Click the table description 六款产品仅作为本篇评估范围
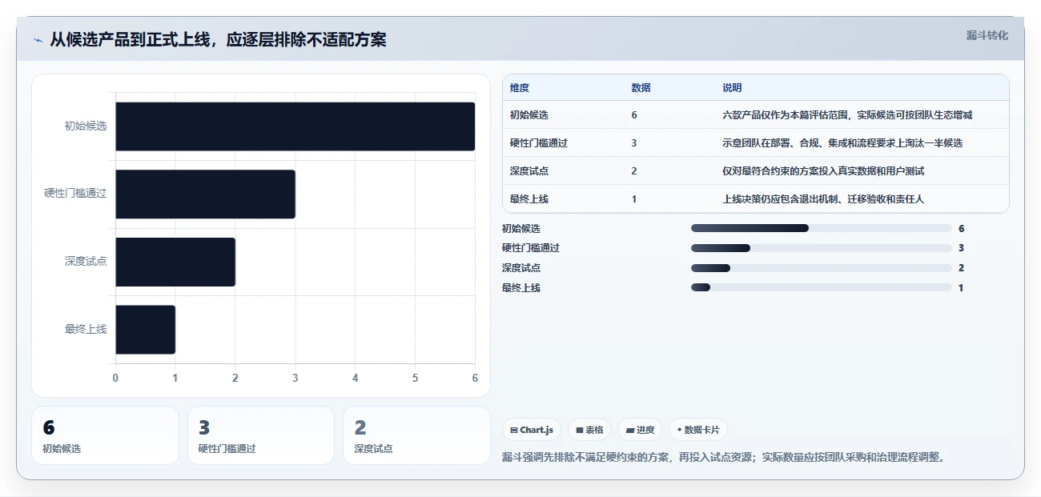 pos(847,115)
